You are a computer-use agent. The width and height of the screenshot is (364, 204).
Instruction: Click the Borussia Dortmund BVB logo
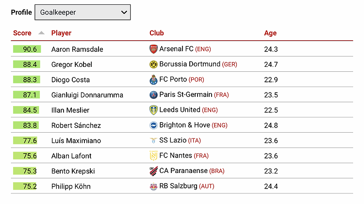(153, 64)
